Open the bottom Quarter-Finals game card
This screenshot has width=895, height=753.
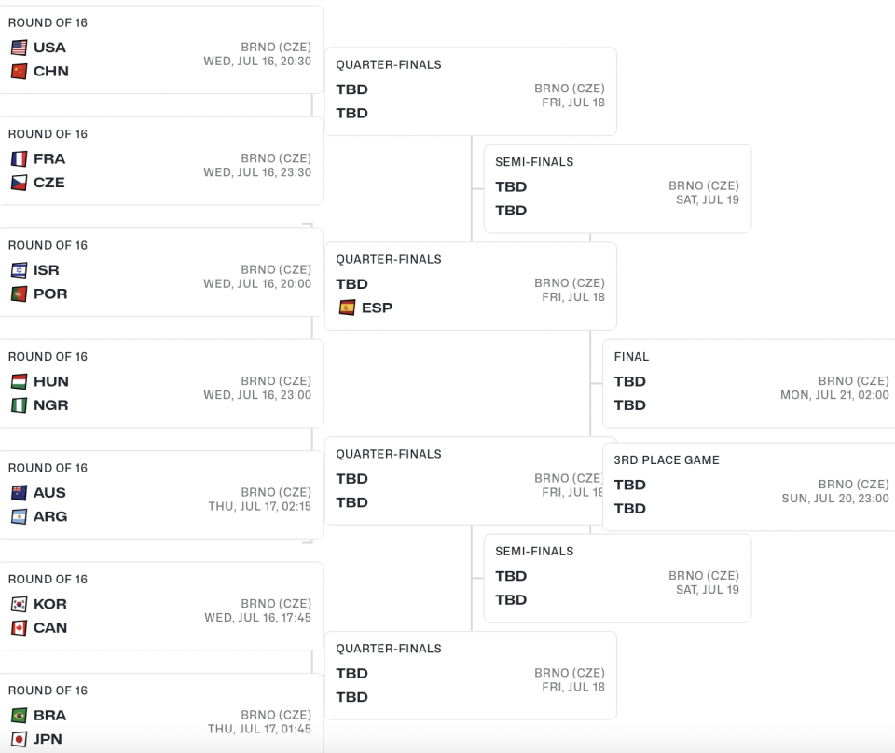tap(470, 676)
